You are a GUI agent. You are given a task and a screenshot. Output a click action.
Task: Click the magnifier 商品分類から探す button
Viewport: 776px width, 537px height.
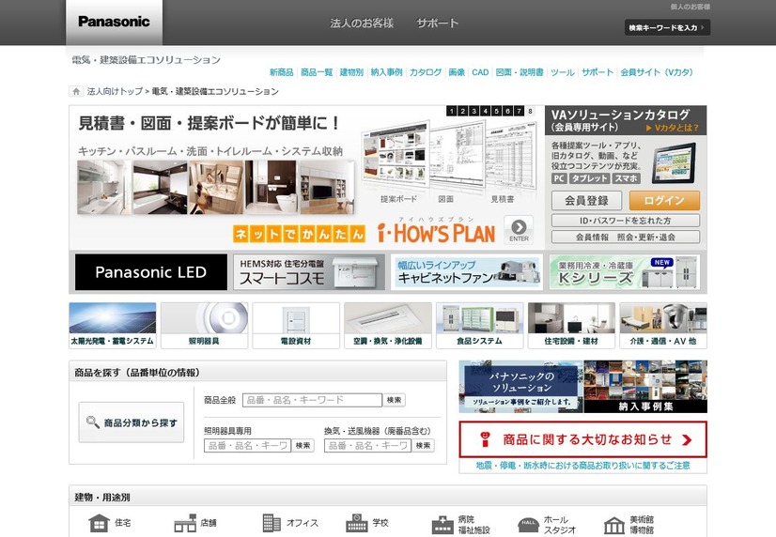point(132,422)
